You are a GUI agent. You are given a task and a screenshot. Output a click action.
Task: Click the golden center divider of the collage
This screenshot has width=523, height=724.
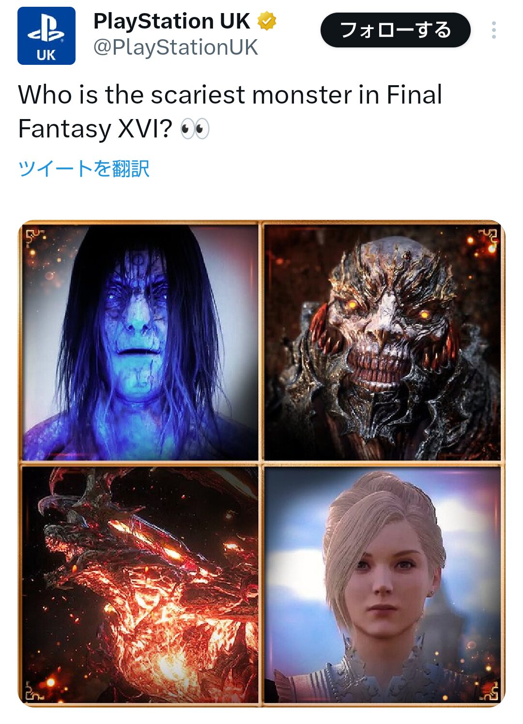click(x=261, y=463)
